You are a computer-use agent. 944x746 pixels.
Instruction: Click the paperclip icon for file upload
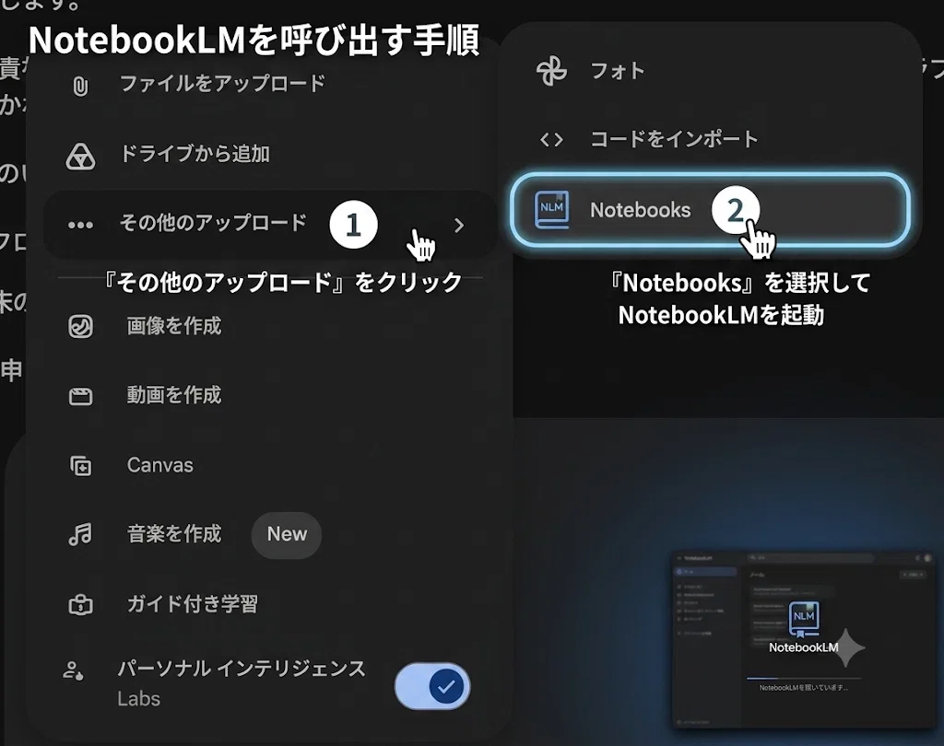pyautogui.click(x=80, y=86)
